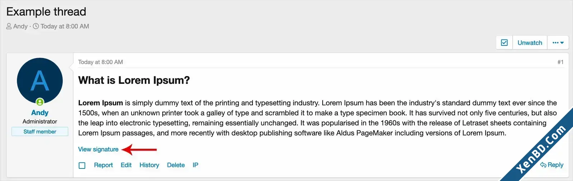View poster IP via IP link
573x181 pixels.
(195, 165)
